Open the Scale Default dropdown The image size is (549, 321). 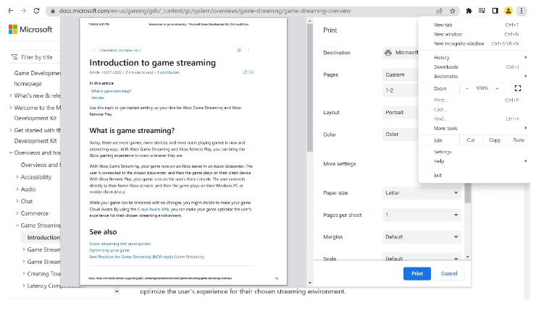tap(422, 258)
